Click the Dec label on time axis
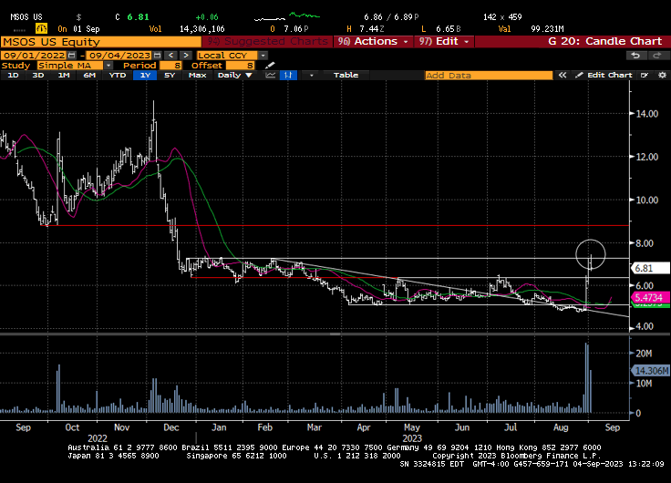The height and width of the screenshot is (483, 671). 171,427
